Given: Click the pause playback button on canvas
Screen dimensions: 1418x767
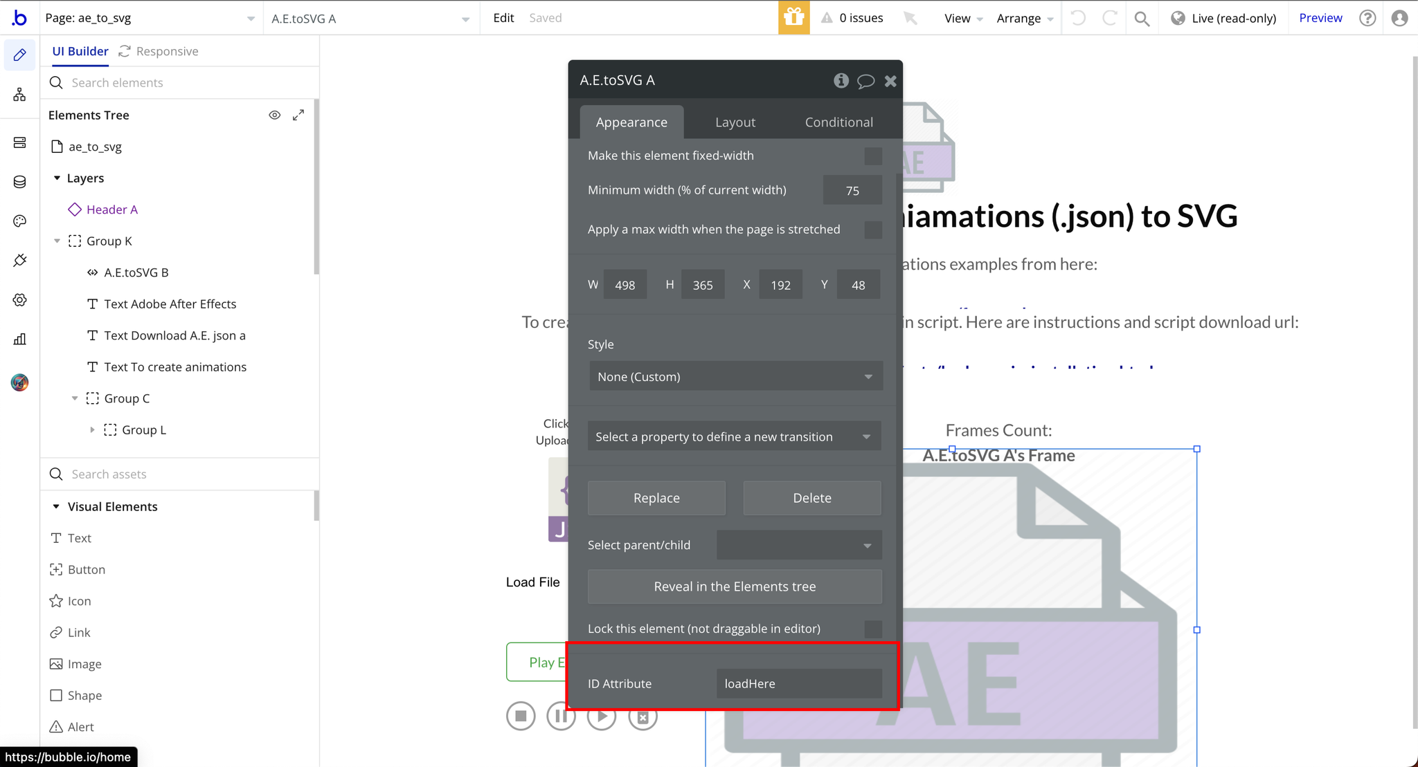Looking at the screenshot, I should point(561,716).
